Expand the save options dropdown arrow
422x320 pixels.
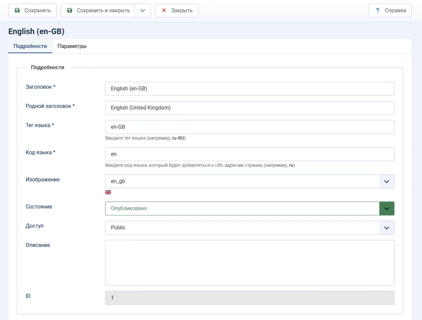[x=143, y=11]
